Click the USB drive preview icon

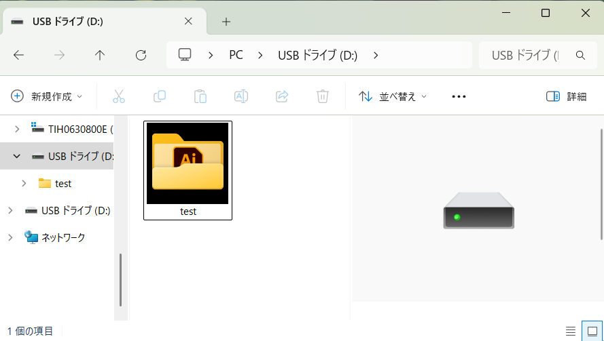tap(479, 211)
